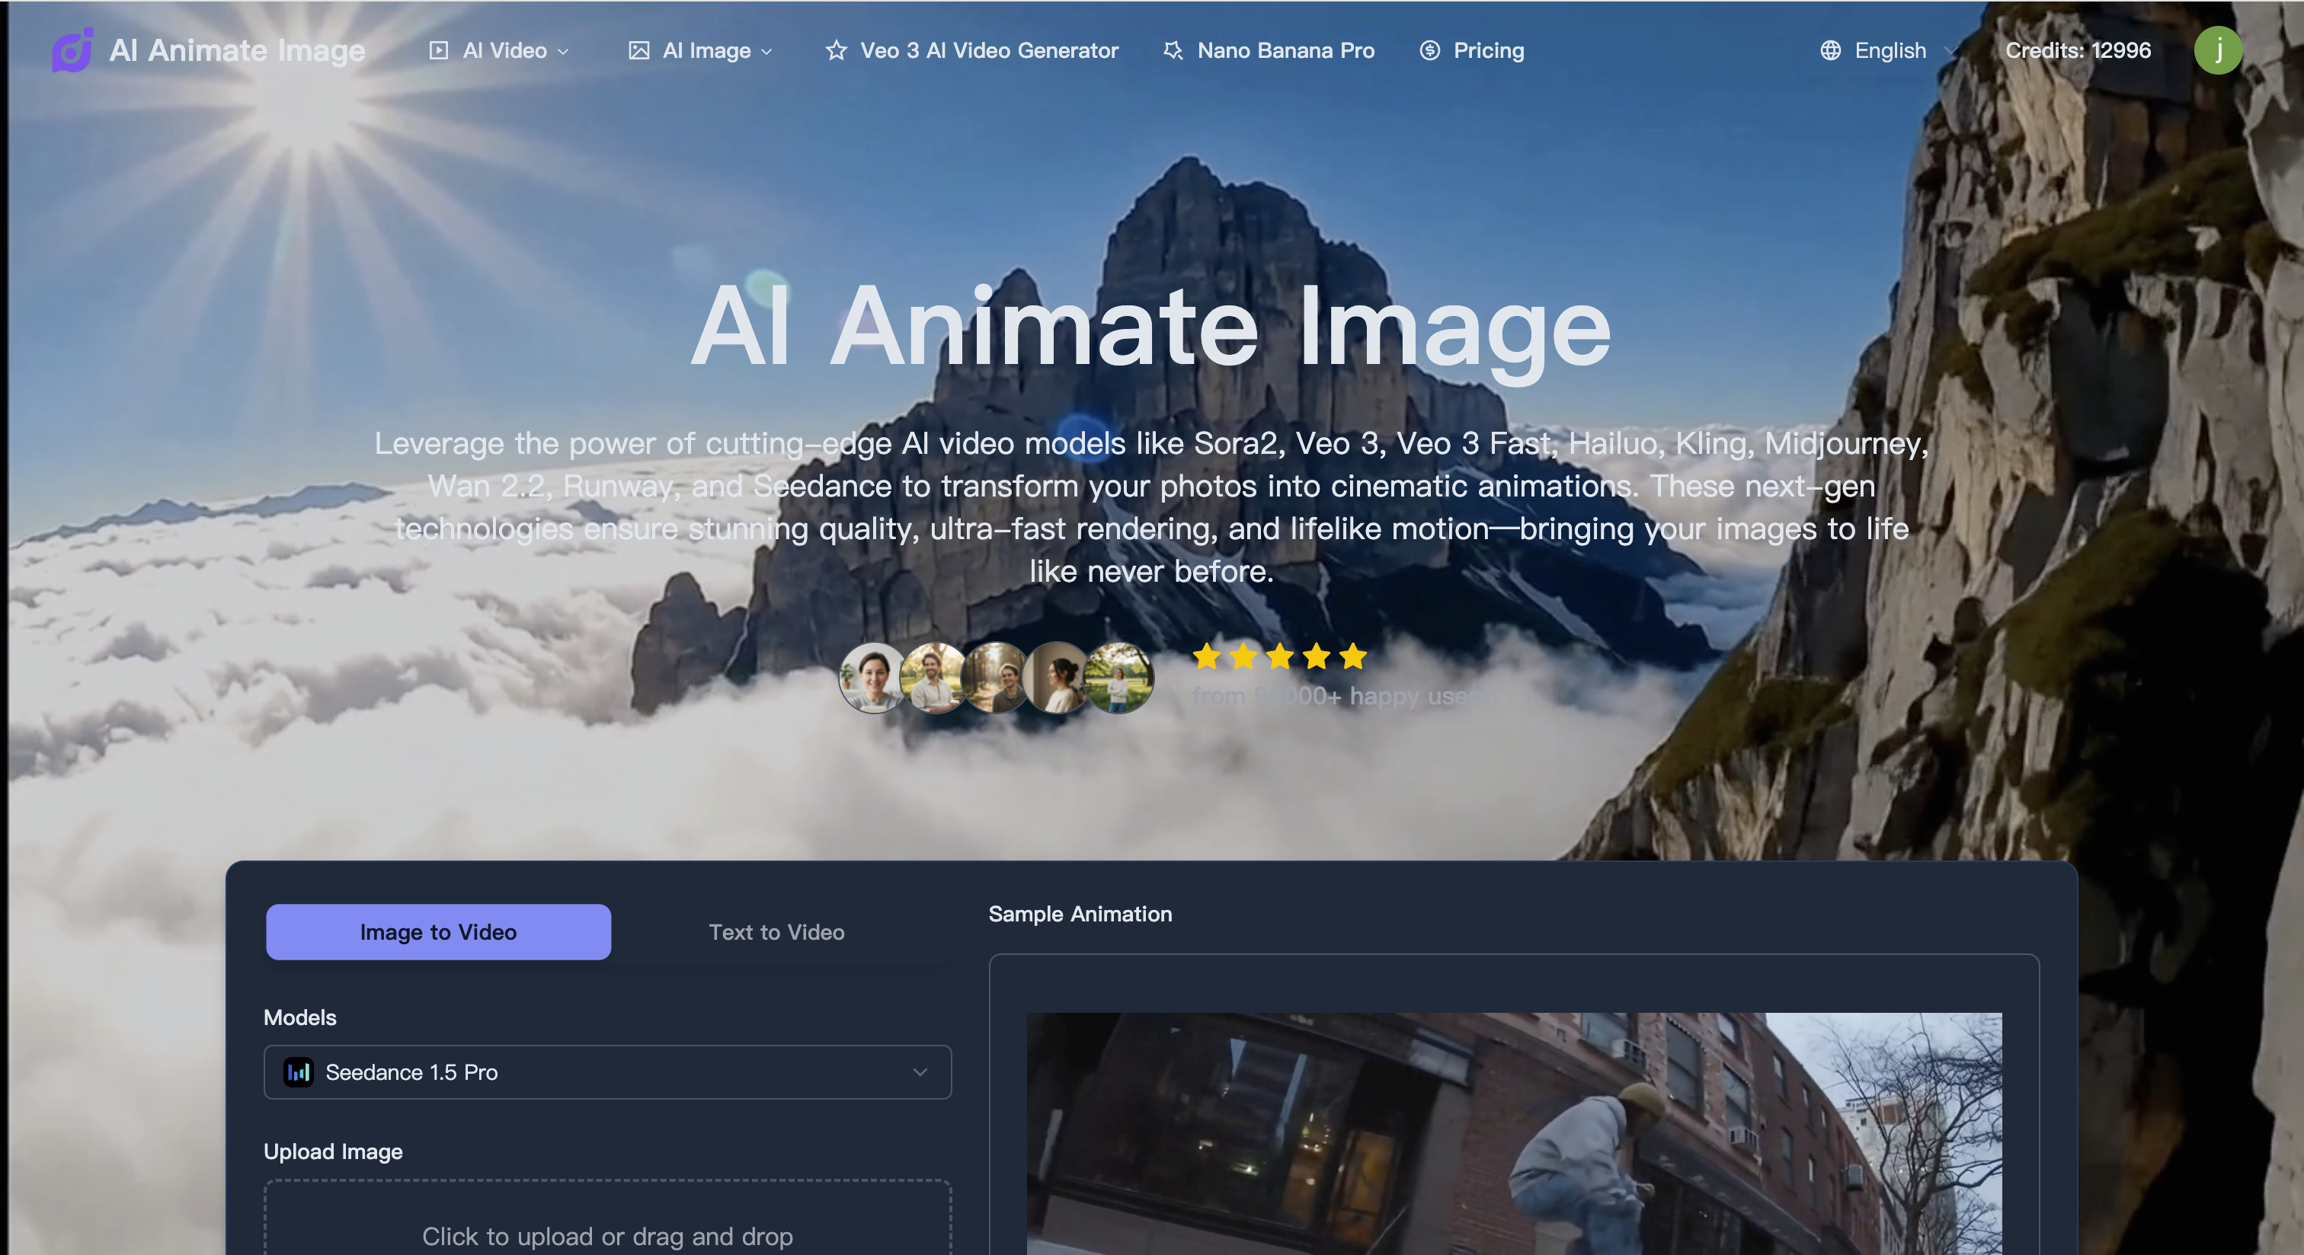Expand the Models dropdown chevron
Screen dimensions: 2304x1255
tap(920, 1071)
